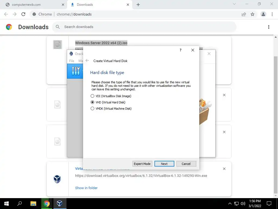Screen dimensions: 278x209
Task: Open Chrome's three-dot main menu
Action: click(272, 14)
